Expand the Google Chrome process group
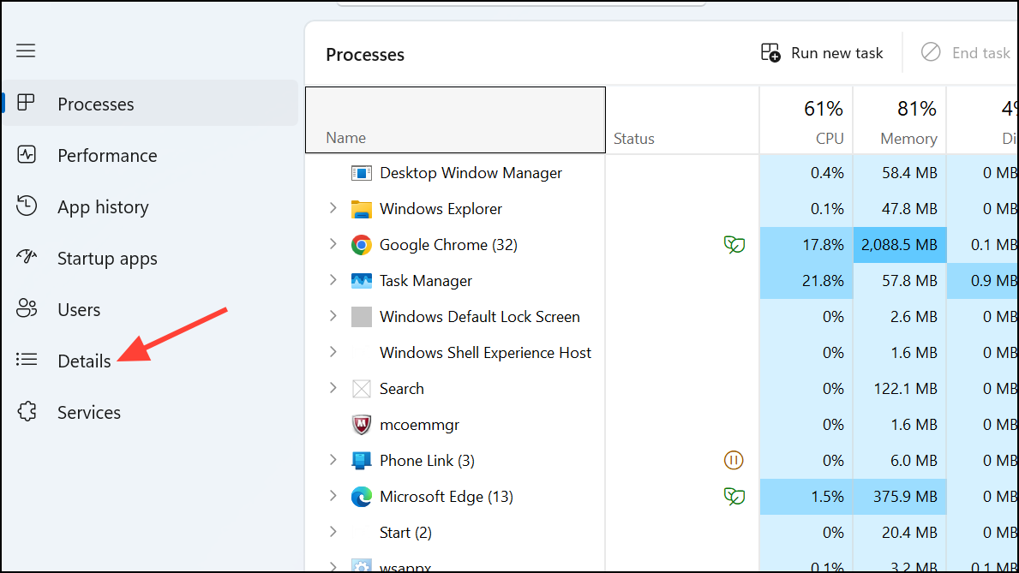The image size is (1019, 573). pos(333,244)
